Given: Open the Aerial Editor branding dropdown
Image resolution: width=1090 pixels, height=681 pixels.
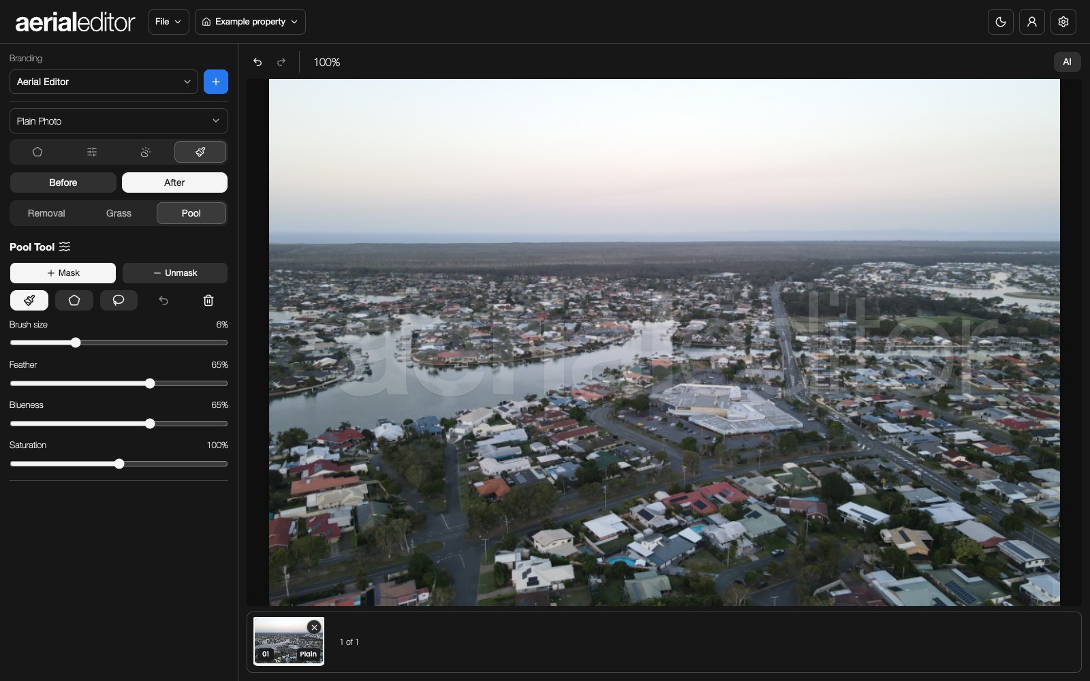Looking at the screenshot, I should [x=104, y=82].
